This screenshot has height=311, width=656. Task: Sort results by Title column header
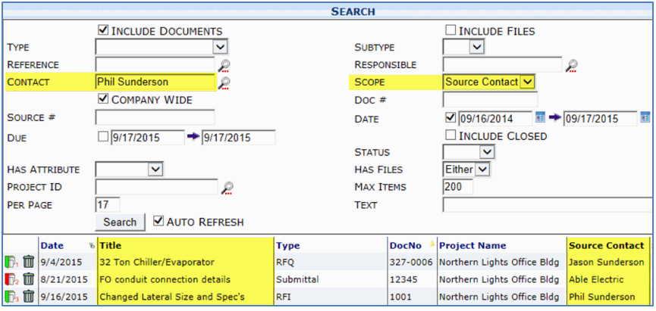111,246
